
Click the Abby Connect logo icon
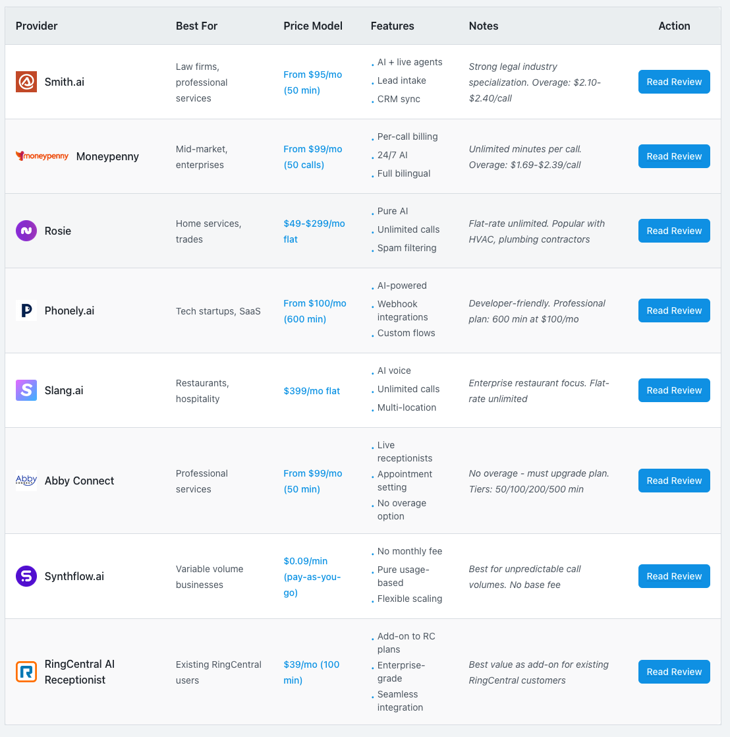coord(26,481)
